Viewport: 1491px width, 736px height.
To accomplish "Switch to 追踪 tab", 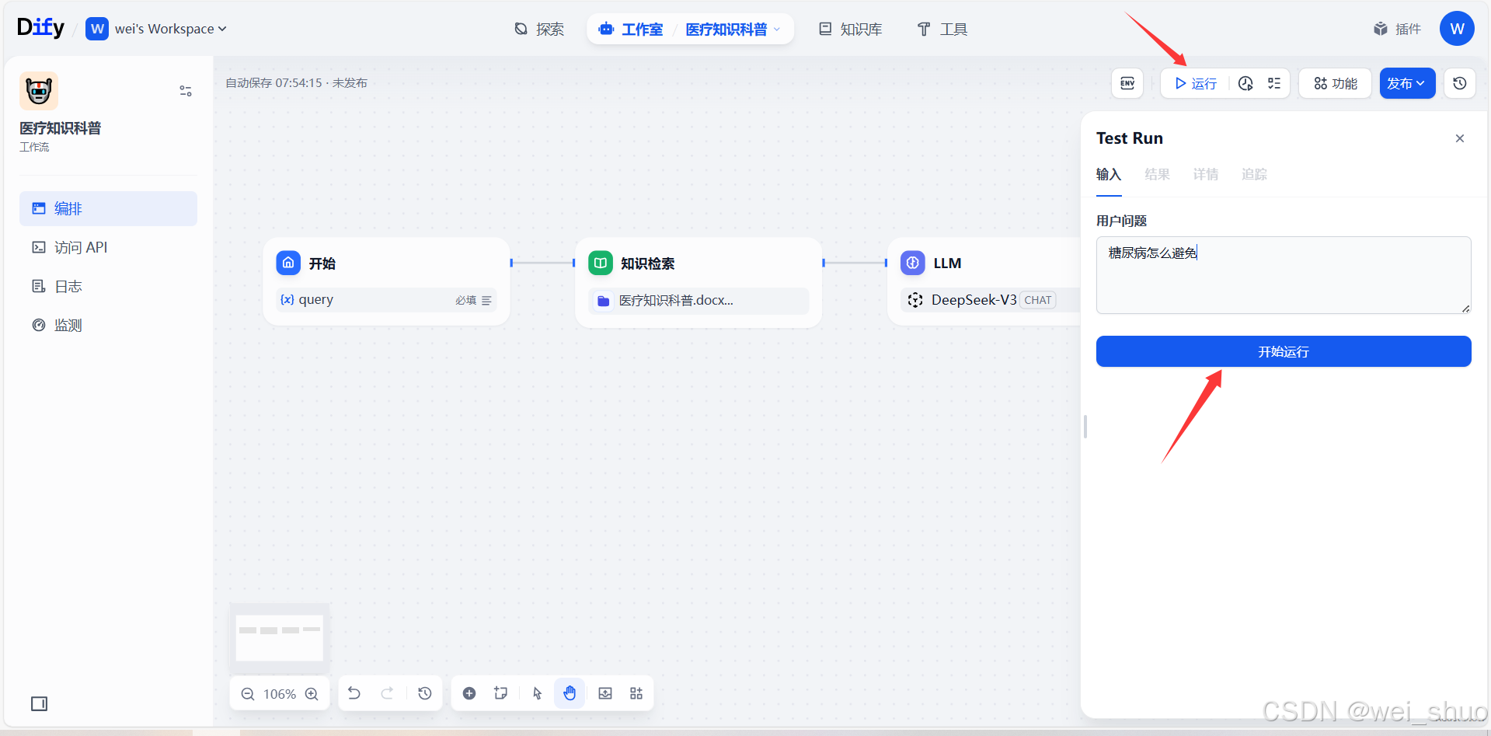I will [1254, 174].
